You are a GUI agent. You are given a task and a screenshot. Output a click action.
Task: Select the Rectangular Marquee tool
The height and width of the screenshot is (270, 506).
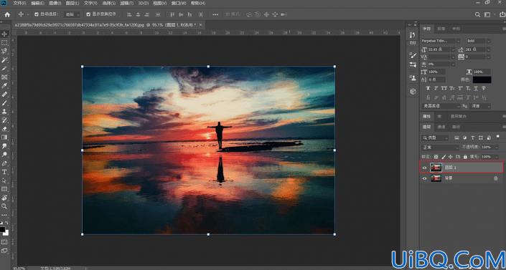(x=4, y=43)
